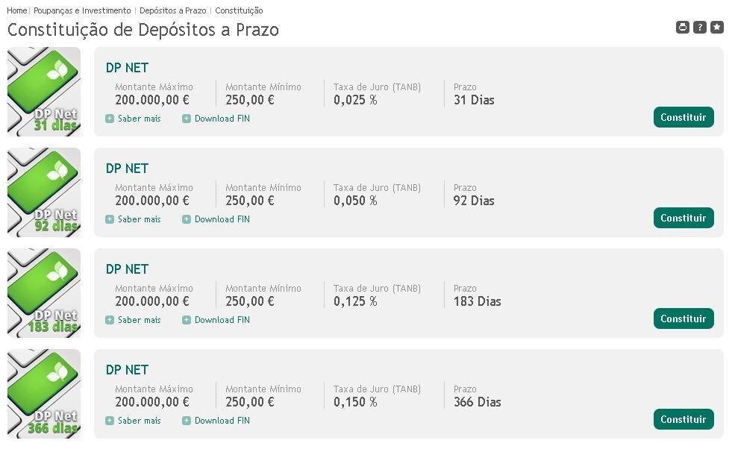Viewport: 735px width, 452px height.
Task: Click Constituir for the 183 Dias deposit
Action: click(683, 318)
